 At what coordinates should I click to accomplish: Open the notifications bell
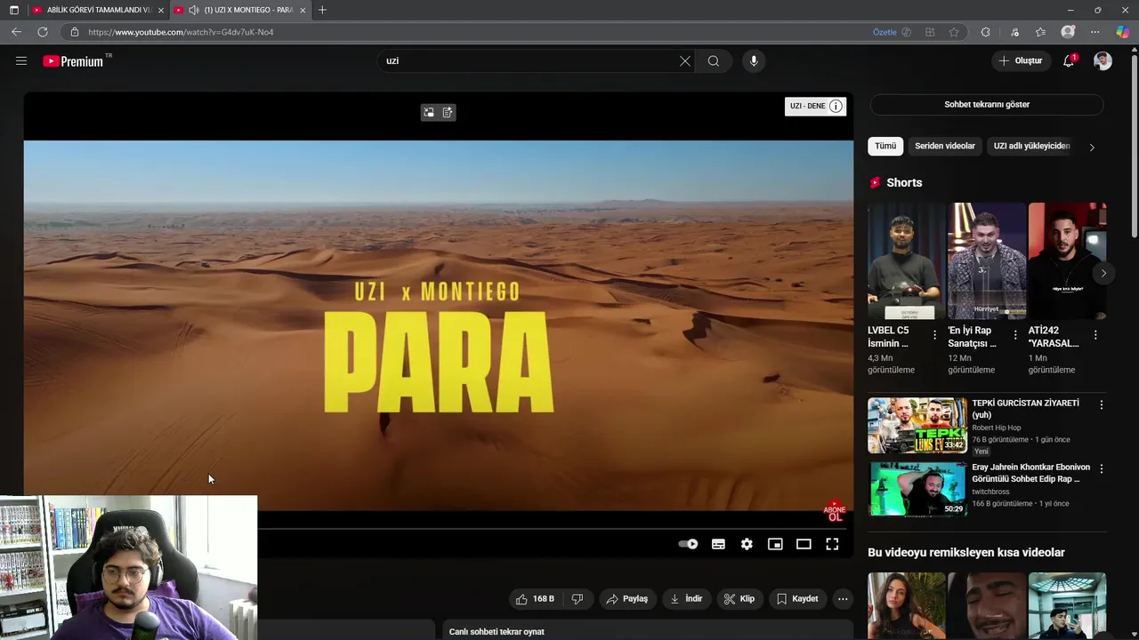point(1069,60)
